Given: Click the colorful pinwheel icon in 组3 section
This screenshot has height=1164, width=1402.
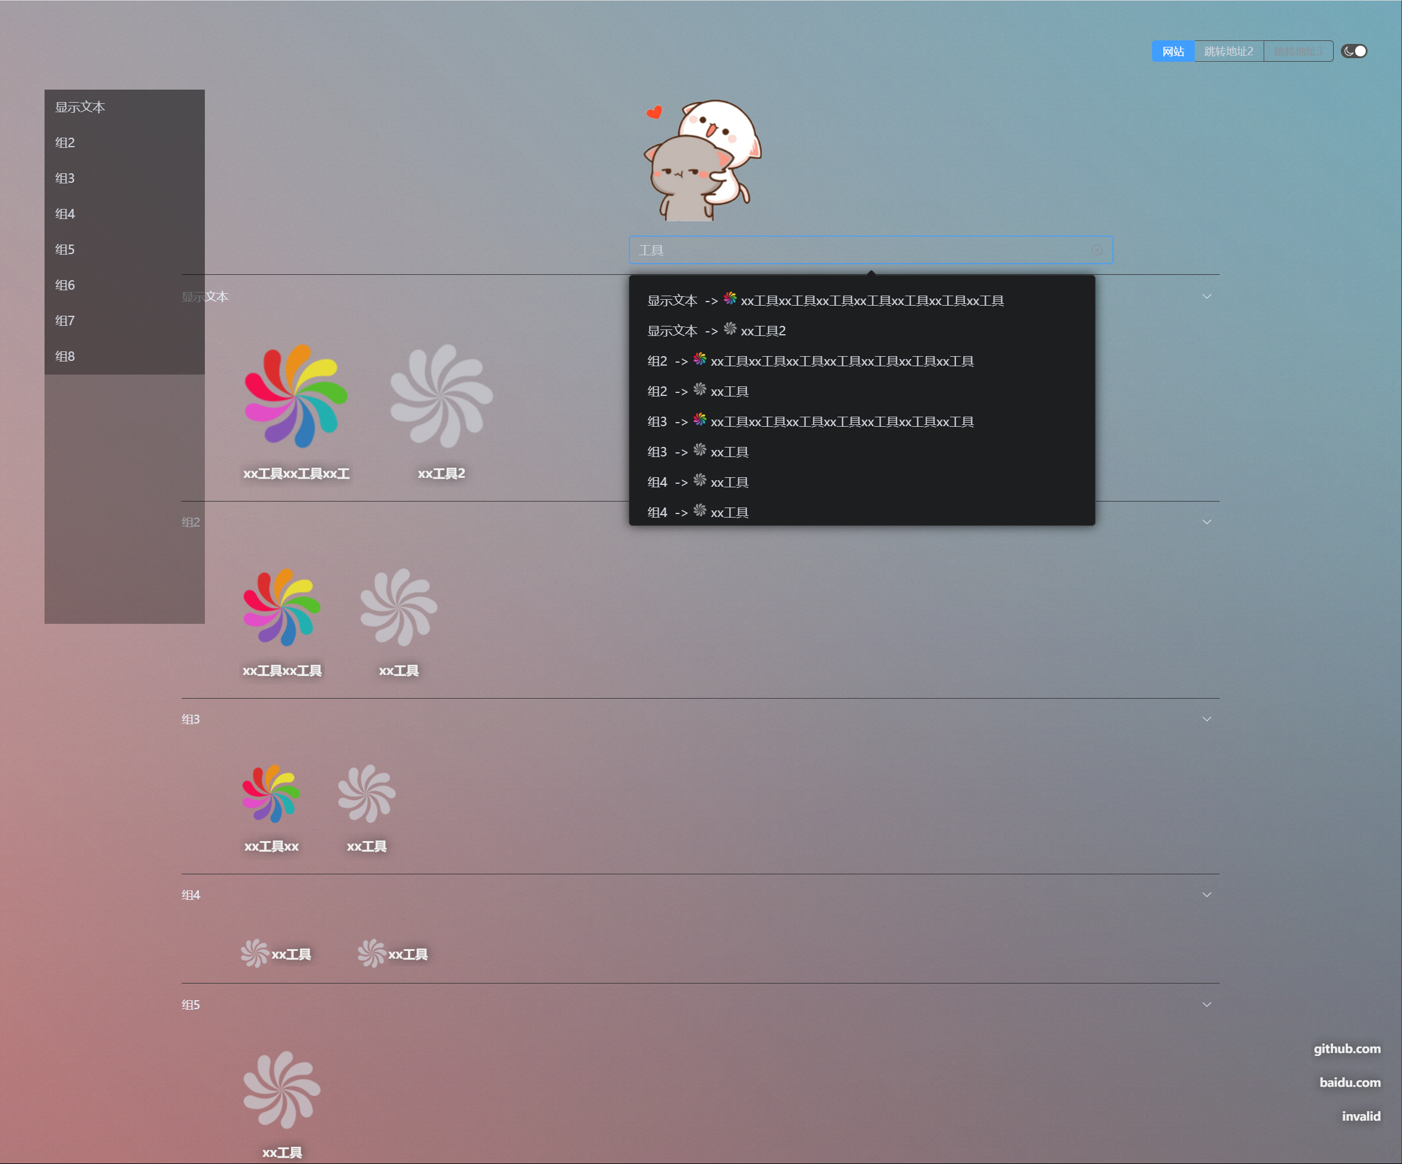Looking at the screenshot, I should tap(271, 793).
